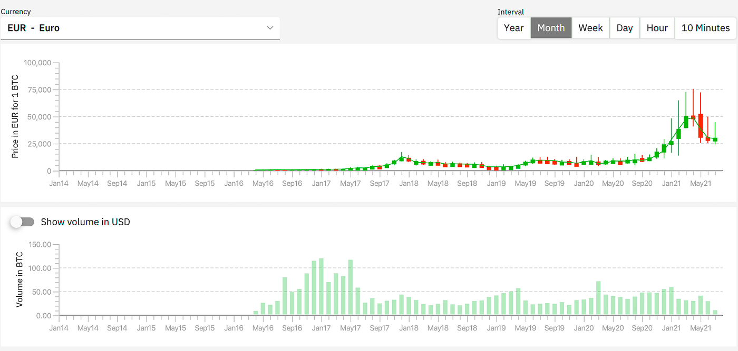738x351 pixels.
Task: Click the tallest volume bar near Jan17
Action: click(321, 287)
